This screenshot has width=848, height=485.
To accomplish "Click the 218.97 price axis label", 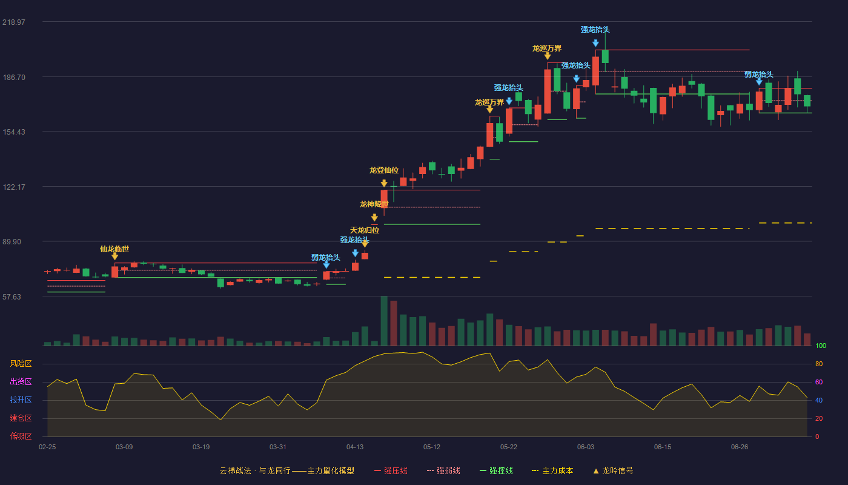I will (14, 22).
